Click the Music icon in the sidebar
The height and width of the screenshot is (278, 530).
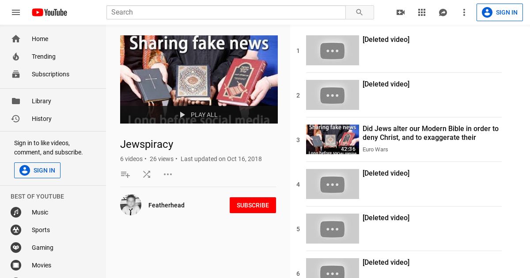[16, 212]
